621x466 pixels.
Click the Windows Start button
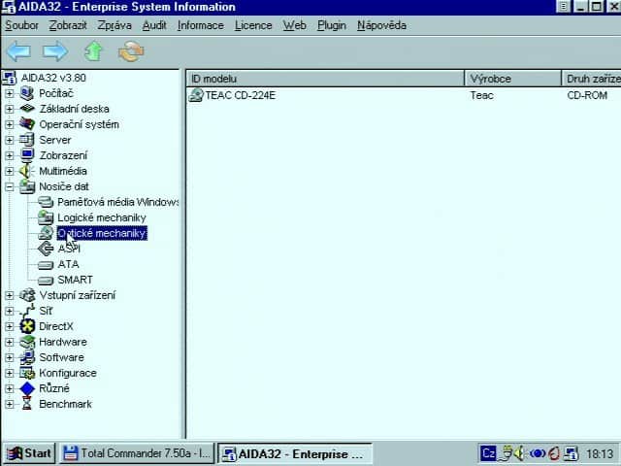point(29,453)
